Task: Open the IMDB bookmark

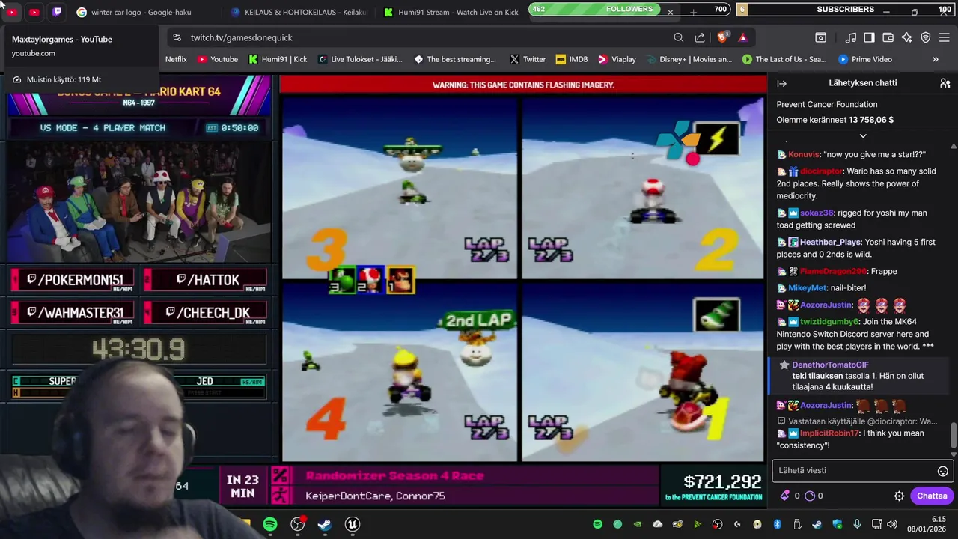Action: coord(571,59)
